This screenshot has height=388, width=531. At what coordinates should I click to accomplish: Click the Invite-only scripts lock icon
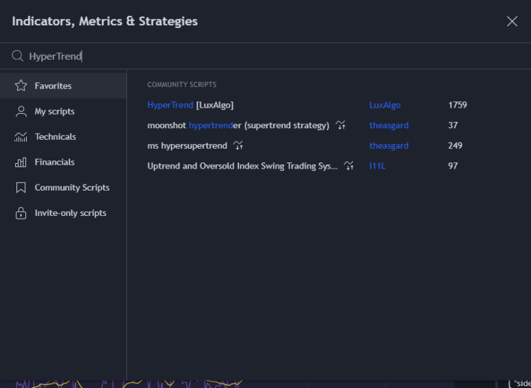point(21,213)
